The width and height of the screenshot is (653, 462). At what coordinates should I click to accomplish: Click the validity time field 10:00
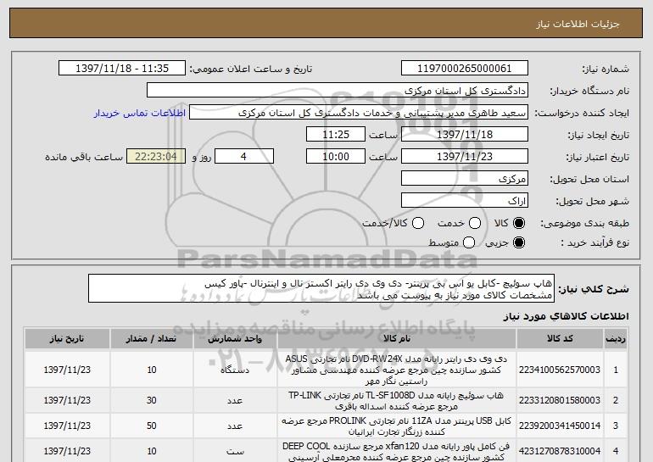click(336, 157)
